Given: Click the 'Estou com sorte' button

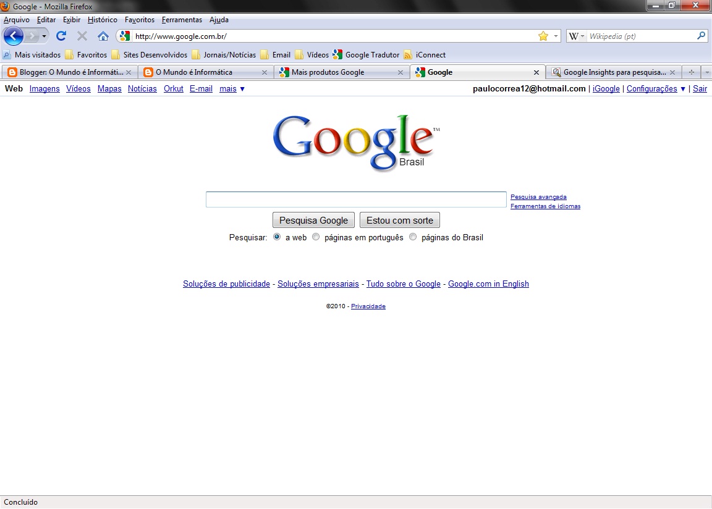Looking at the screenshot, I should click(399, 219).
